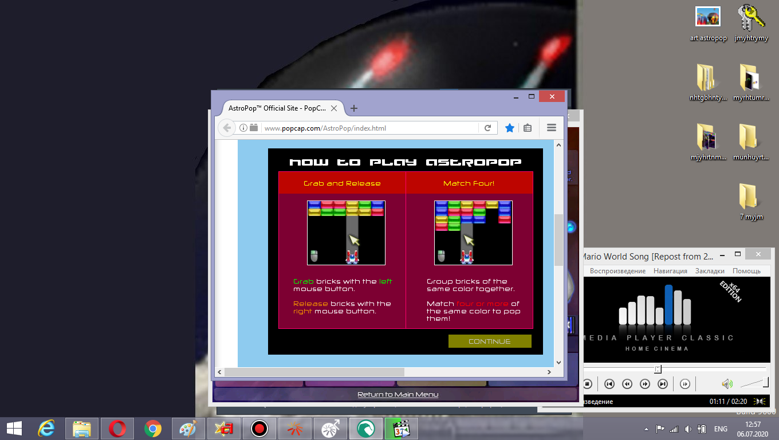Select the art astropop desktop icon
Viewport: 779px width, 440px height.
pyautogui.click(x=708, y=23)
